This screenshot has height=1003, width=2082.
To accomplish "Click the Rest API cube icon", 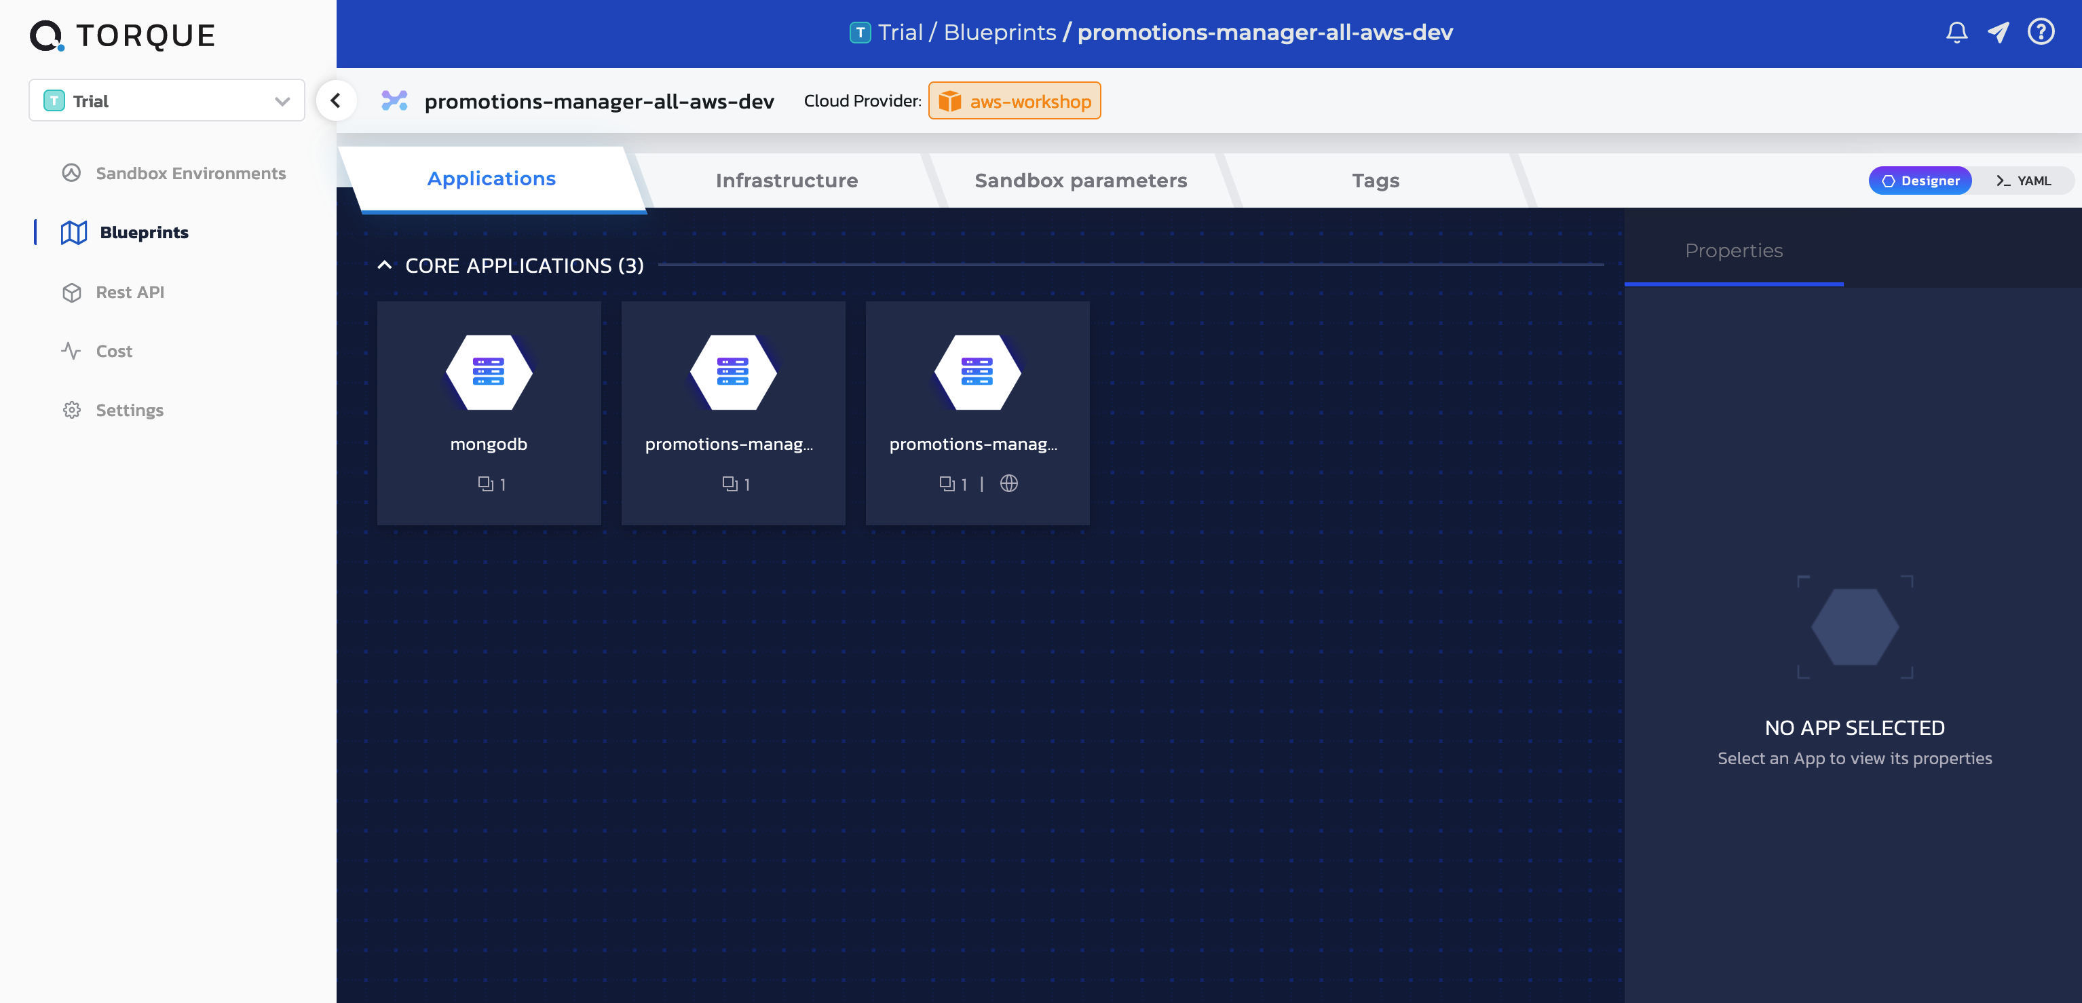I will click(72, 292).
